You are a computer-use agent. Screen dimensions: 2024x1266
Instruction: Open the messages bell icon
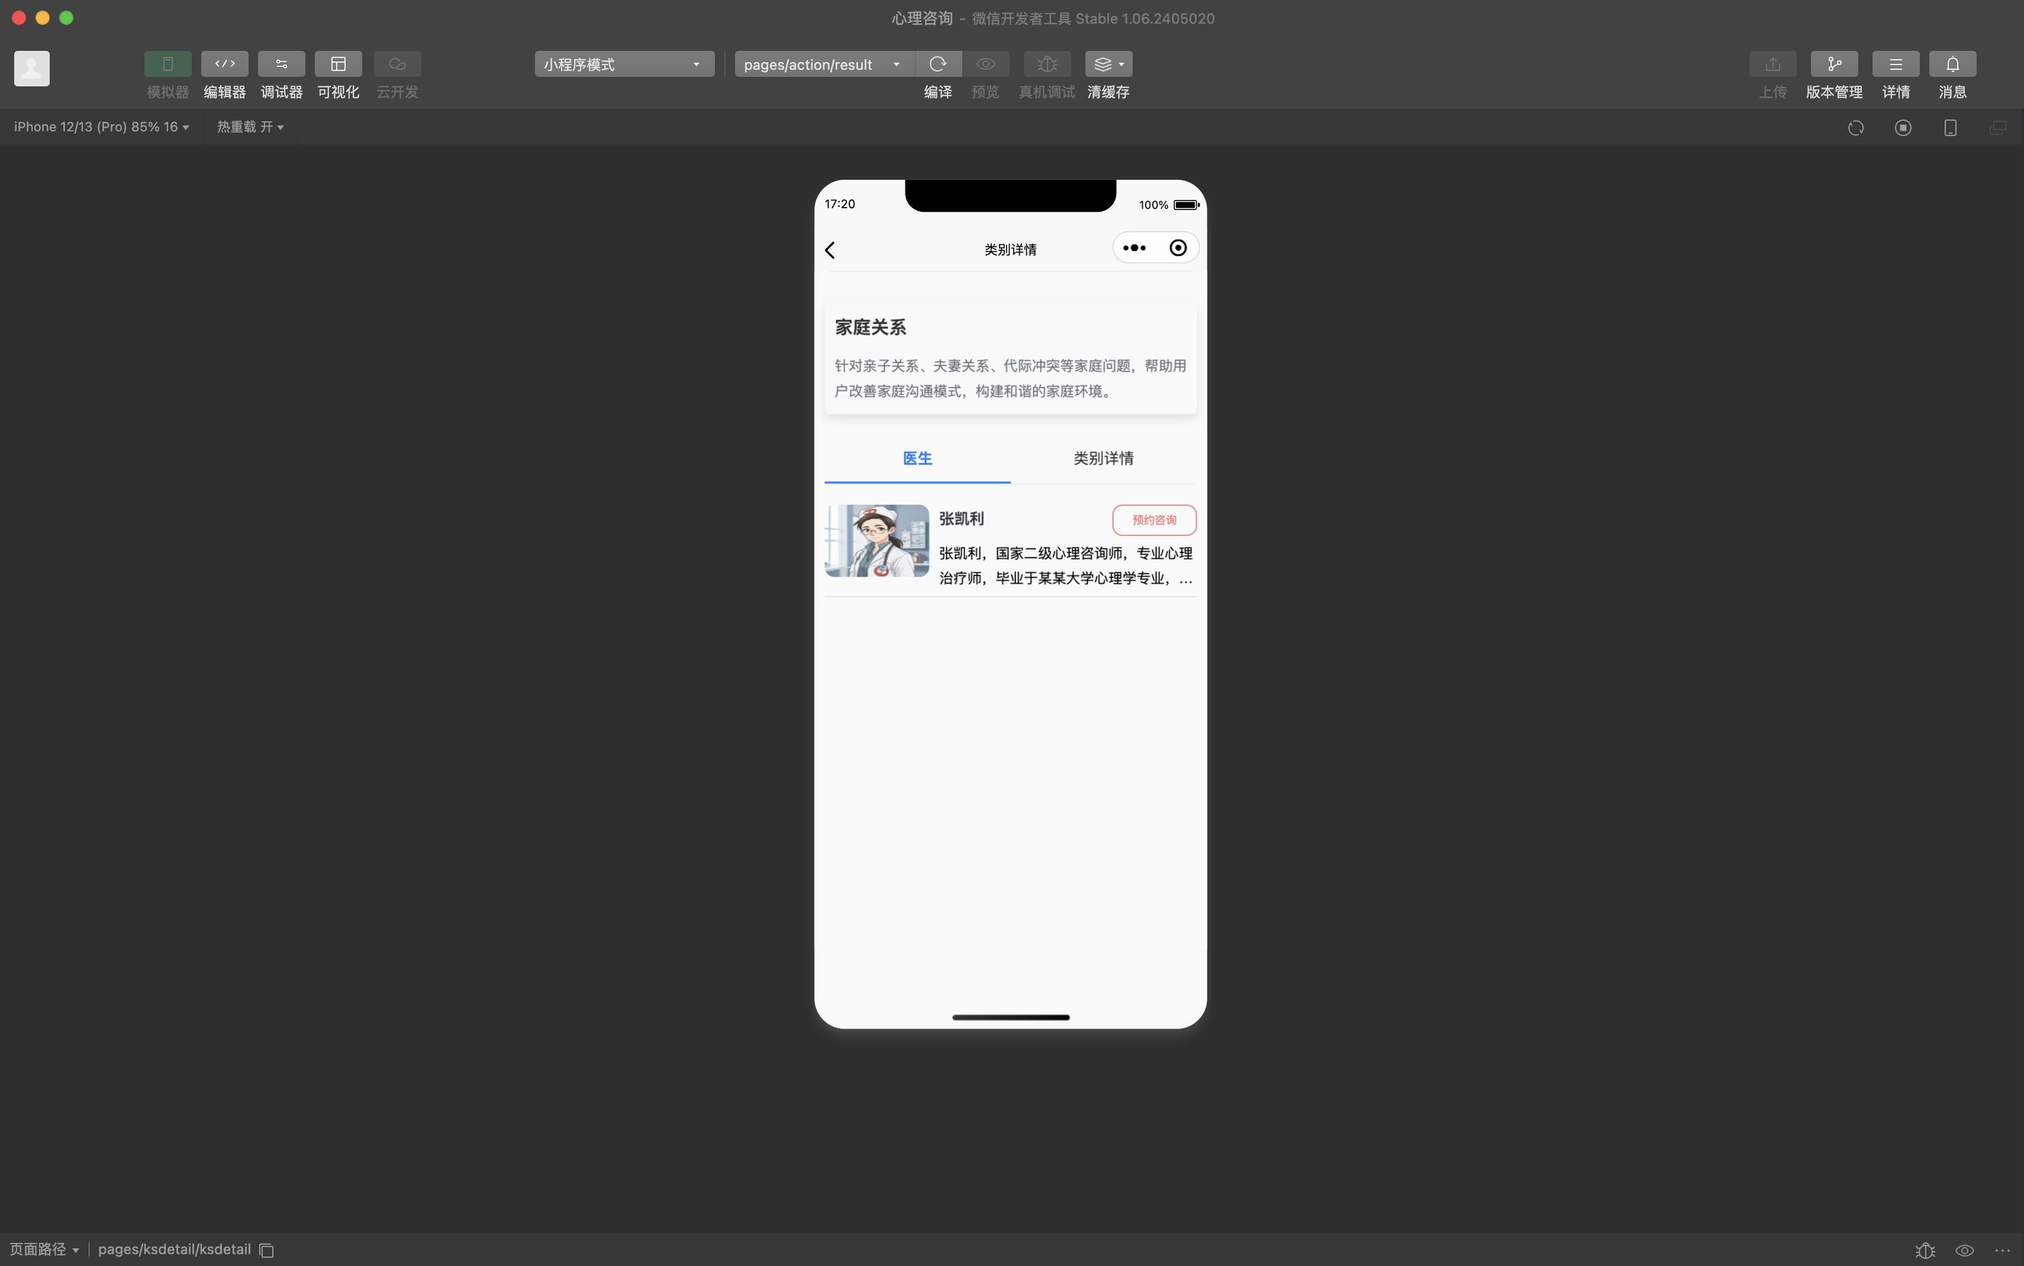tap(1951, 64)
